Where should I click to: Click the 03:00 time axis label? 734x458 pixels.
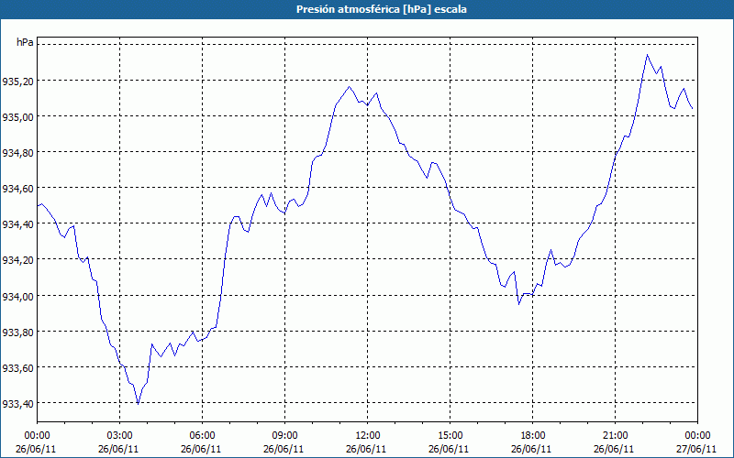coord(120,436)
